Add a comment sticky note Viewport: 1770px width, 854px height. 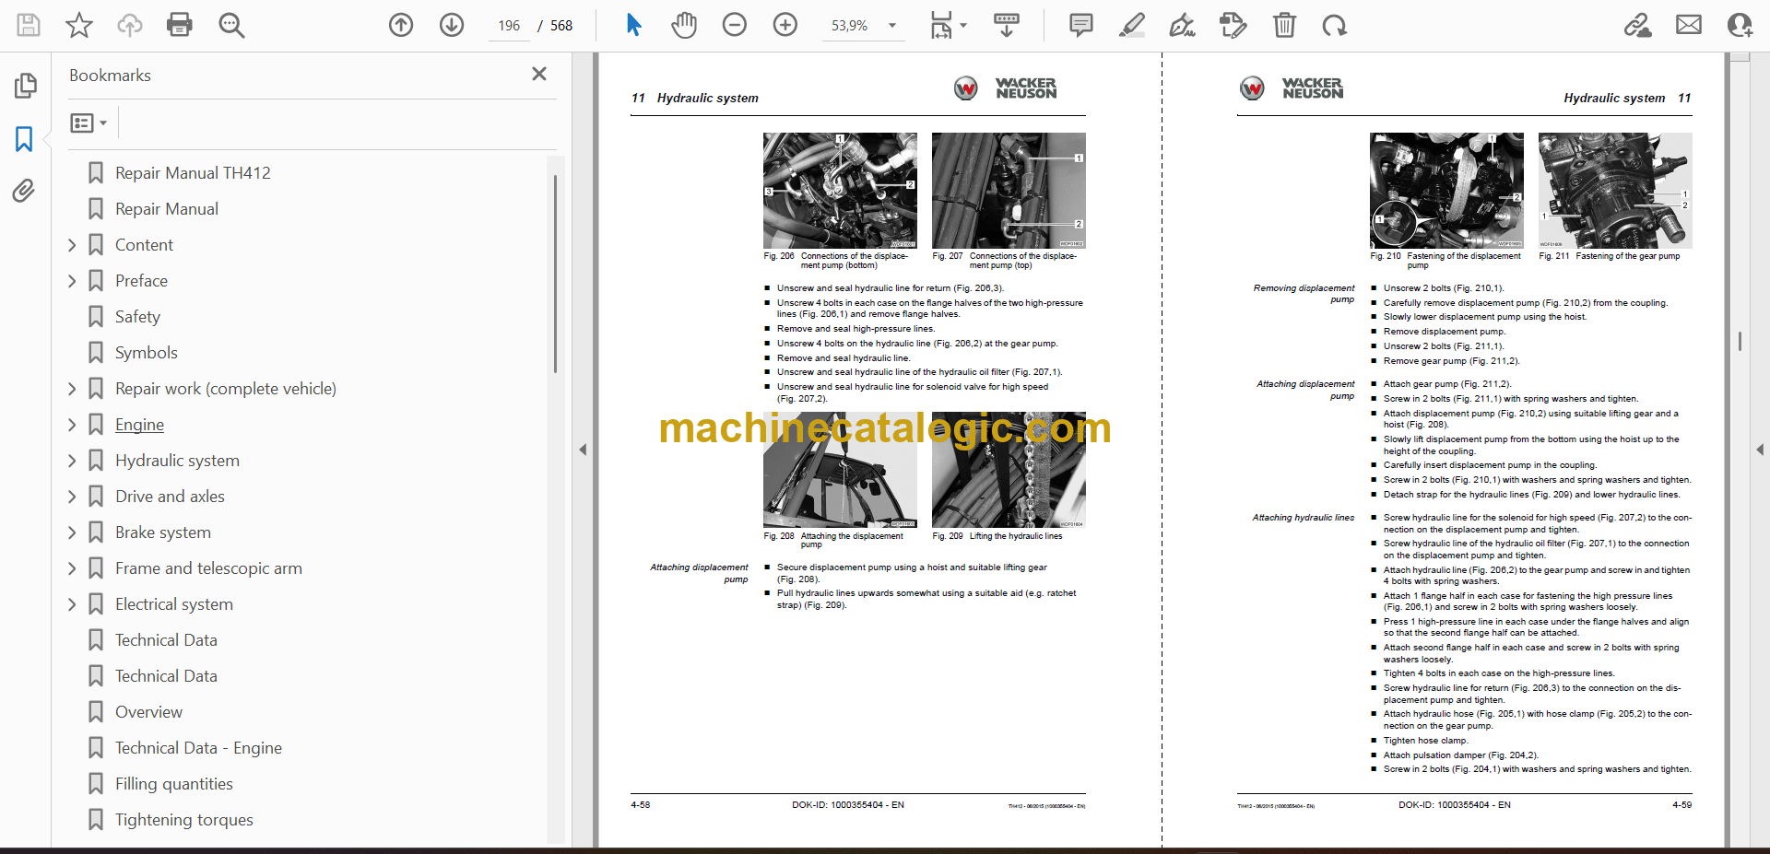[x=1081, y=25]
